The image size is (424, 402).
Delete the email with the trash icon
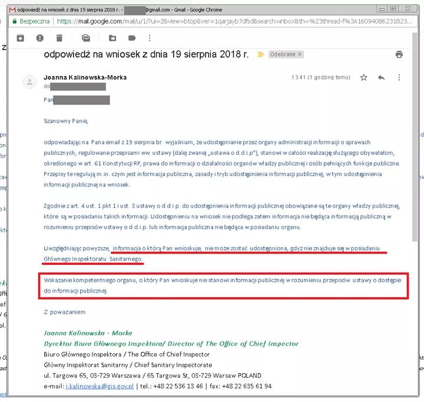tap(59, 38)
